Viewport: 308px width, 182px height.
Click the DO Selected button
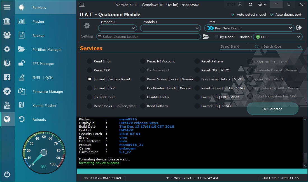(x=272, y=109)
